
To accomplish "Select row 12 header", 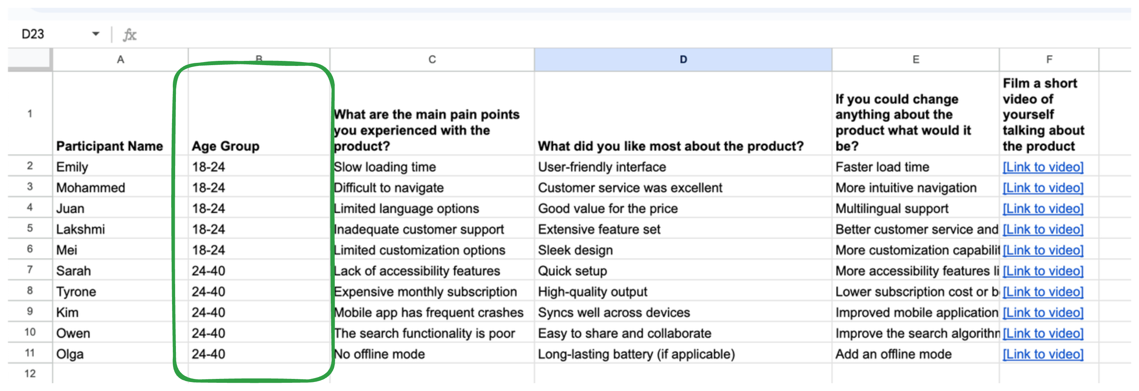I will click(x=30, y=373).
